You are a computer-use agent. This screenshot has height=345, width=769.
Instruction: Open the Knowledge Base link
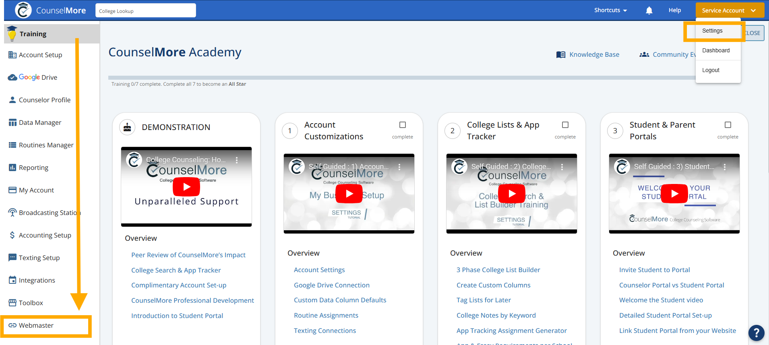[x=588, y=54]
